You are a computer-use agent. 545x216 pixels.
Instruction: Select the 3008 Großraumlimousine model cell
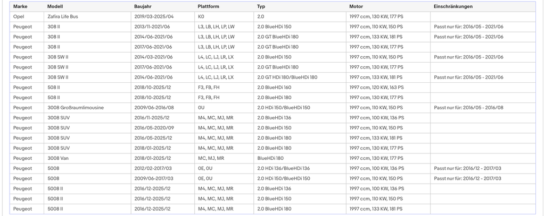coord(87,108)
